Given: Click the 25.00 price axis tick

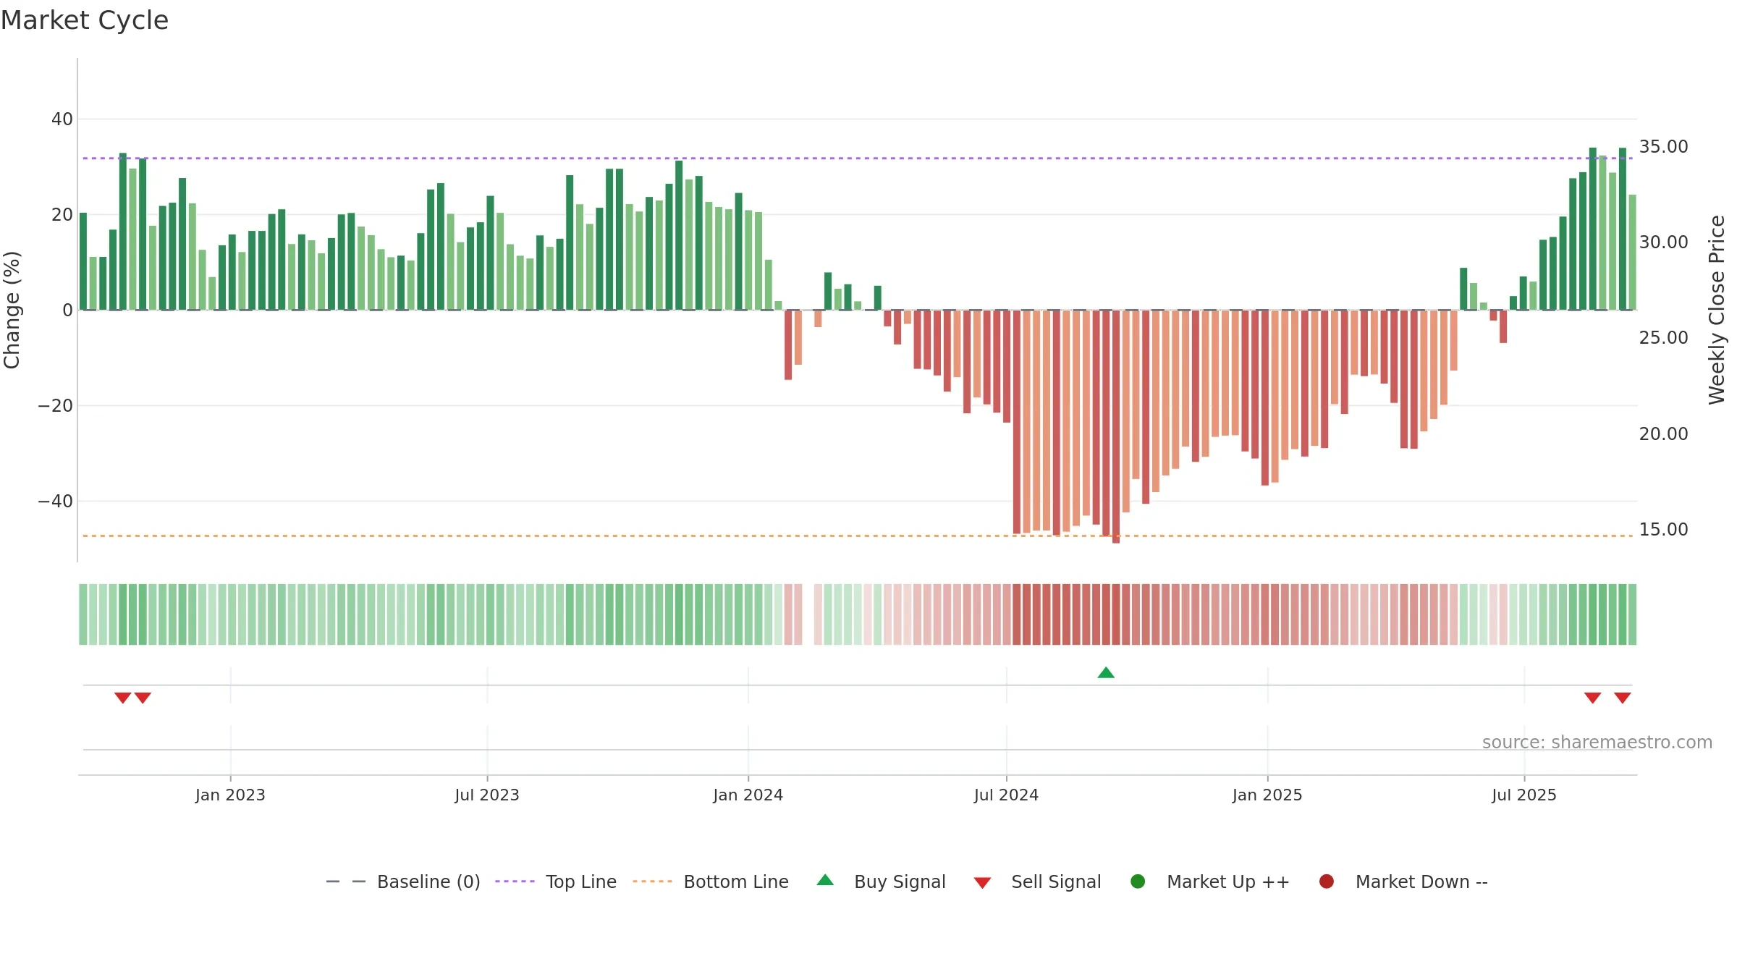Looking at the screenshot, I should pos(1663,337).
